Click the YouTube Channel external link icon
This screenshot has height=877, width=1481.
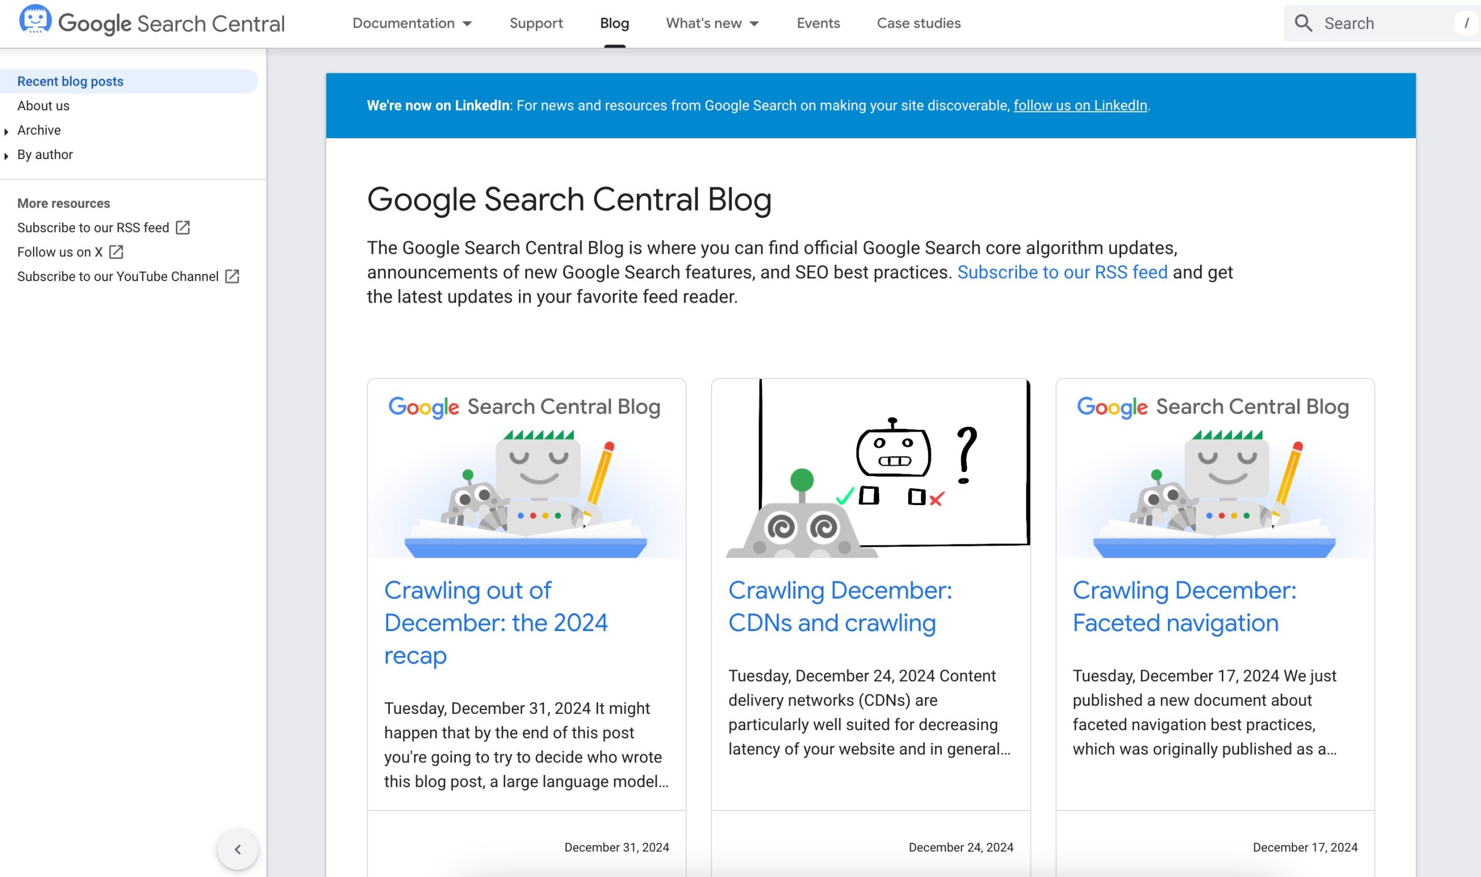pyautogui.click(x=234, y=277)
